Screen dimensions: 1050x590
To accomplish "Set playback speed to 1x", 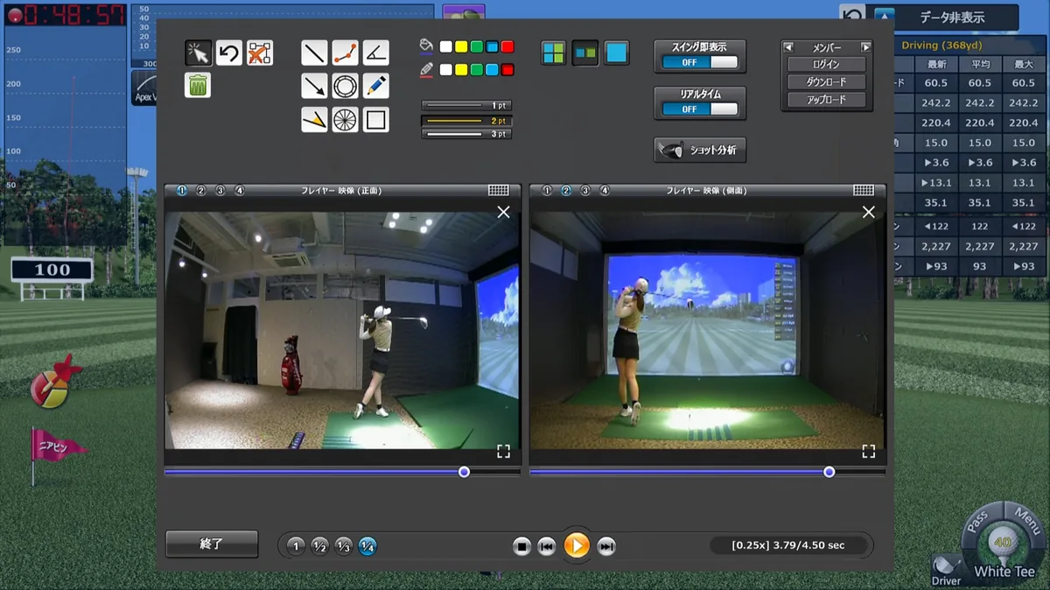I will point(296,546).
